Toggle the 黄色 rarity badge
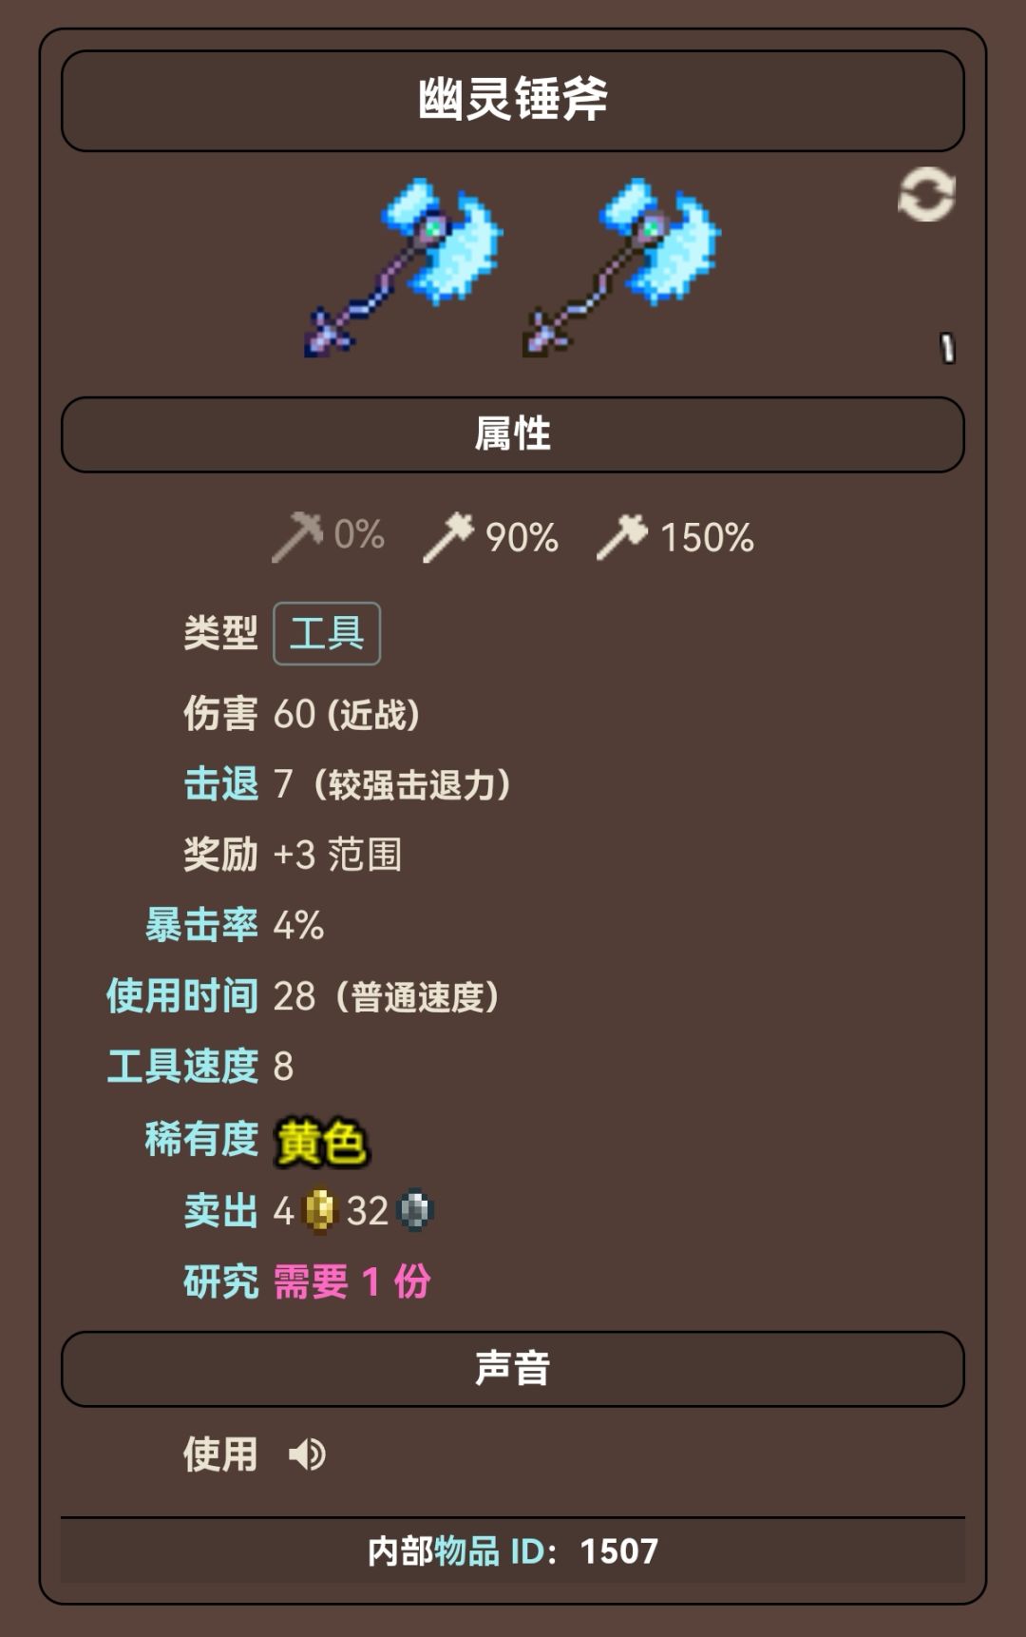 [323, 1140]
